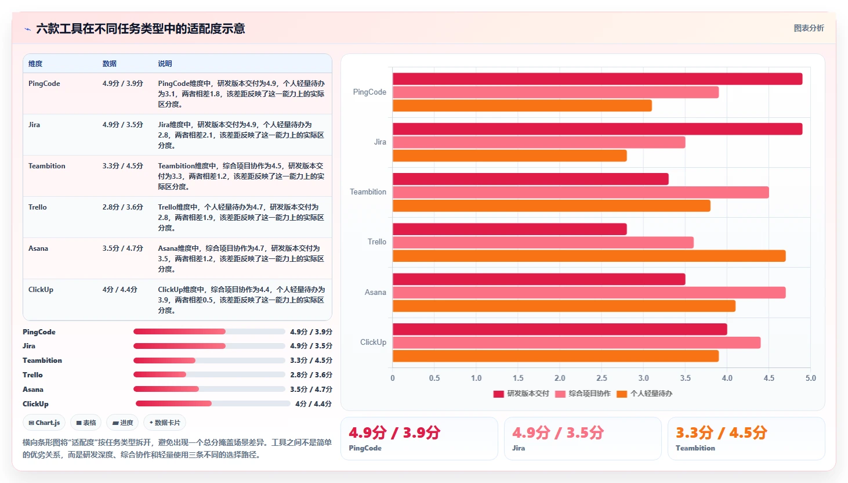
Task: Click the PingCode 综合项目协作 chart bar
Action: 556,92
